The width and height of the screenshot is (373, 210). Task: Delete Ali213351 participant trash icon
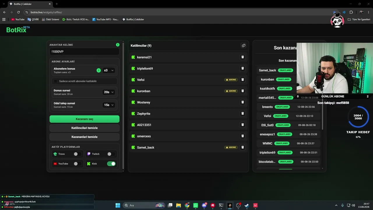click(x=242, y=125)
